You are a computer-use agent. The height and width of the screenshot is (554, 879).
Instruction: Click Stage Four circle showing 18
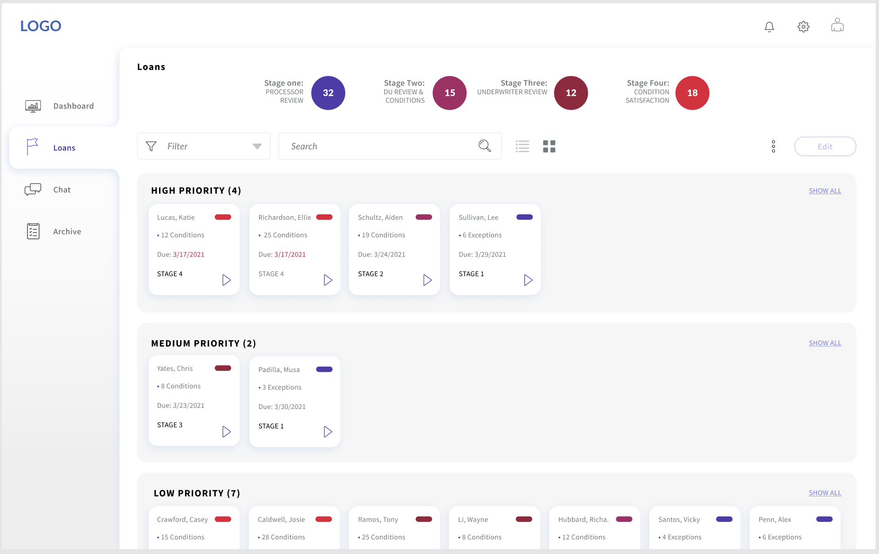(693, 93)
